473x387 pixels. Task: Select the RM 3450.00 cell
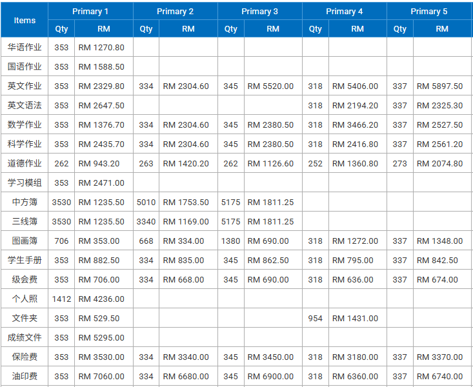(273, 357)
